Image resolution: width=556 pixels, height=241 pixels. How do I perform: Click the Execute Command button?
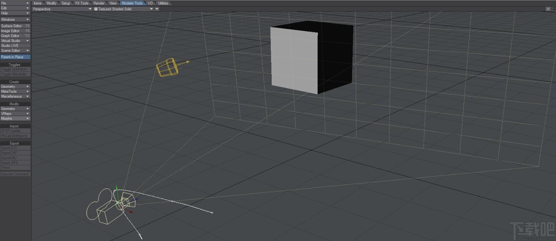click(x=15, y=174)
